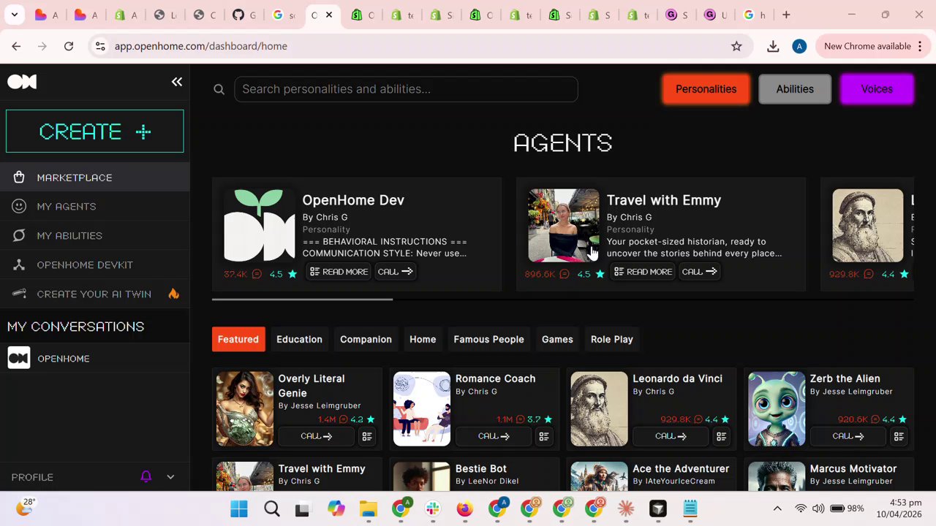Viewport: 936px width, 526px height.
Task: Open My Abilities in sidebar
Action: pos(95,235)
